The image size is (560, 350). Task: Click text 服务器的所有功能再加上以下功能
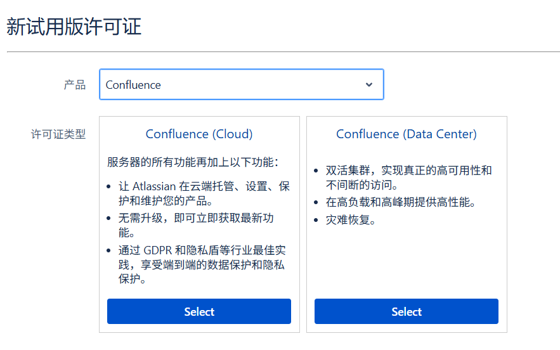193,162
